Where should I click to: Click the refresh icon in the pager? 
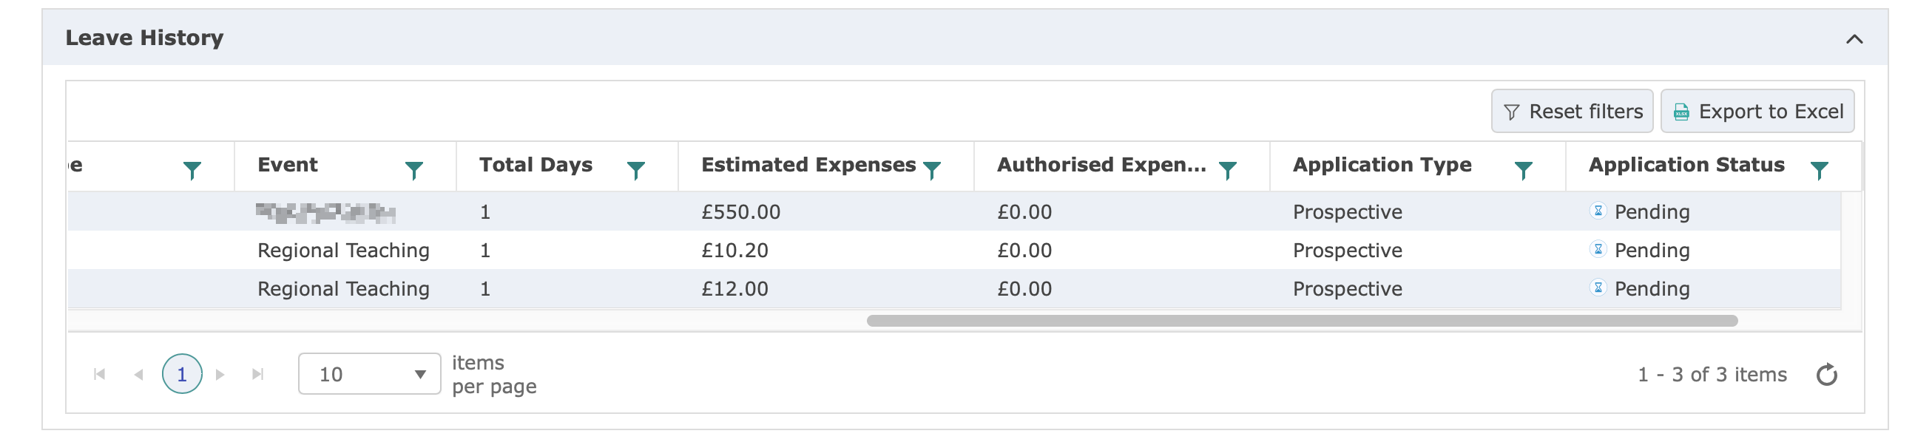click(1826, 374)
